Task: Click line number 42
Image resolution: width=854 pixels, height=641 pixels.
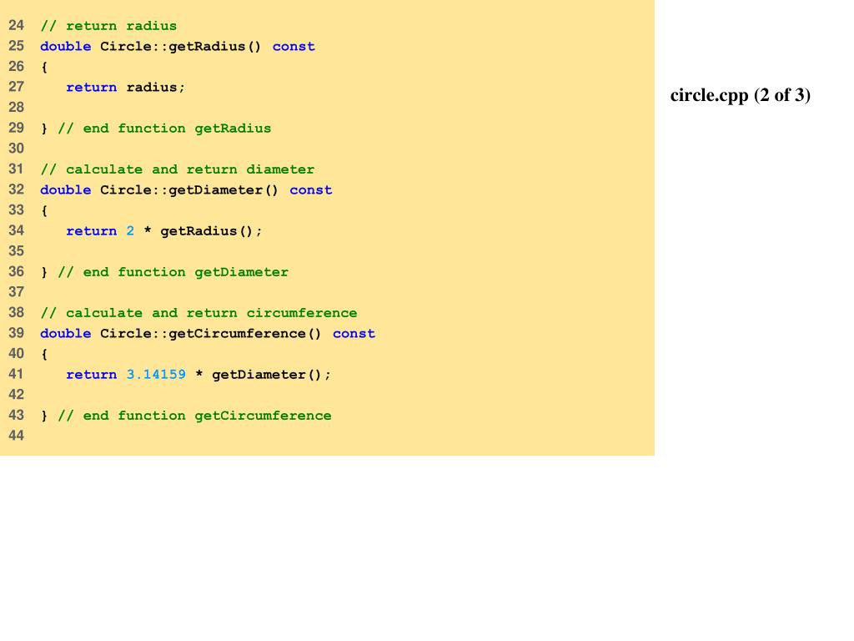Action: click(x=17, y=395)
